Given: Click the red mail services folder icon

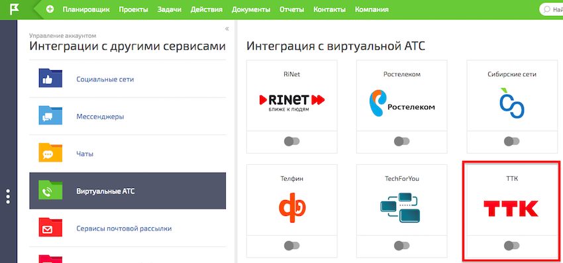Looking at the screenshot, I should tap(50, 228).
